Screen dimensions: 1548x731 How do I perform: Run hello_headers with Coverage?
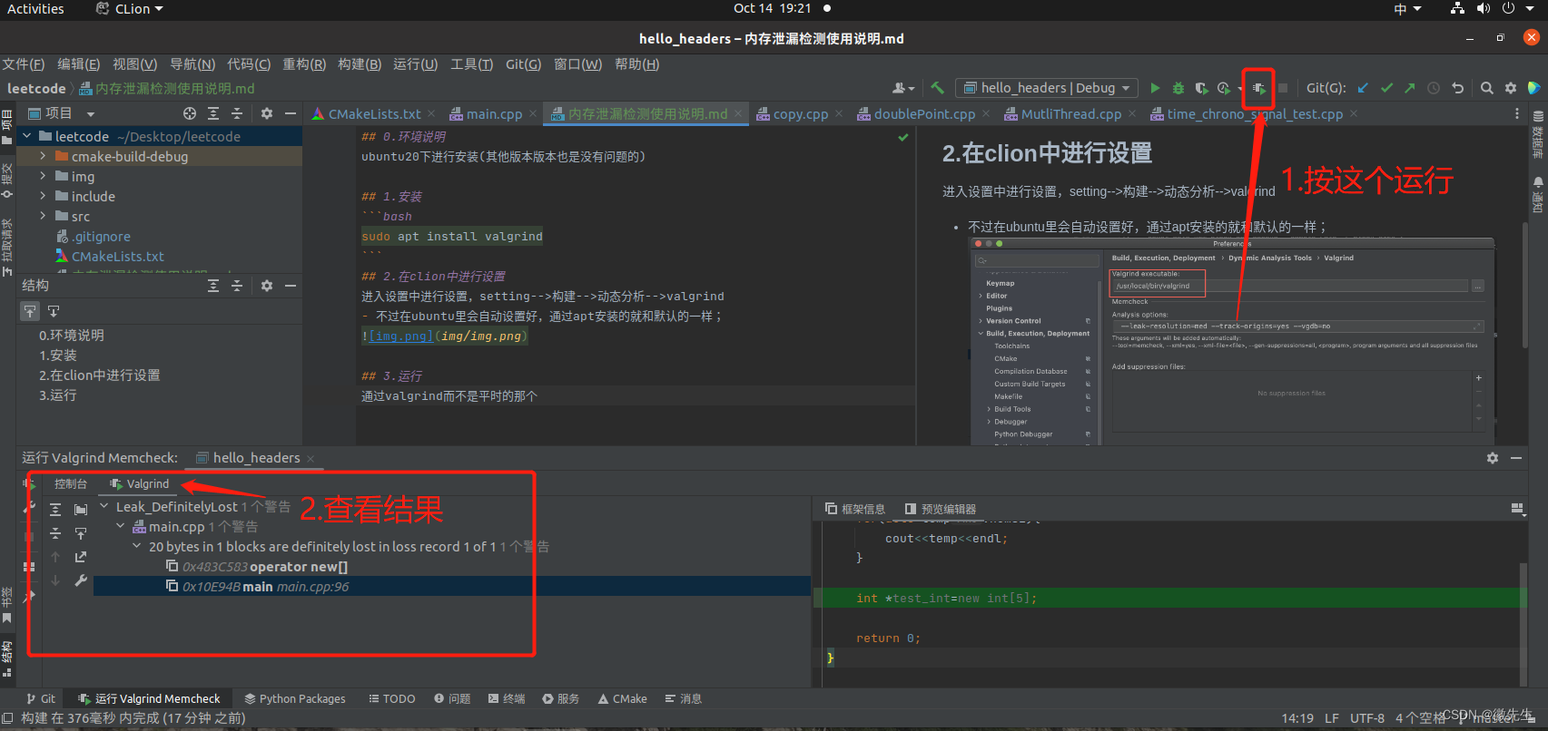1201,88
